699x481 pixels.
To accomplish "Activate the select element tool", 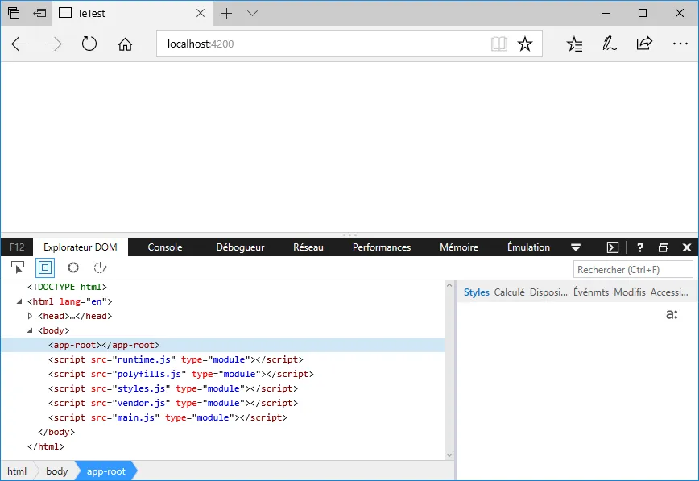I will (x=18, y=267).
